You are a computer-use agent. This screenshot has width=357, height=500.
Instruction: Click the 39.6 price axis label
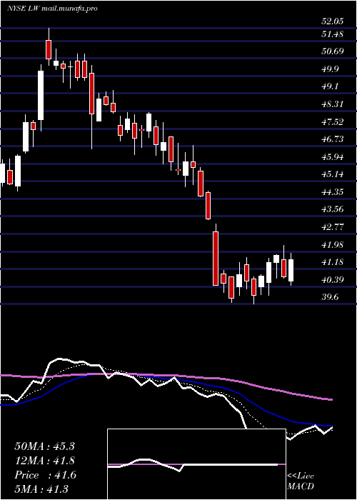pos(331,297)
